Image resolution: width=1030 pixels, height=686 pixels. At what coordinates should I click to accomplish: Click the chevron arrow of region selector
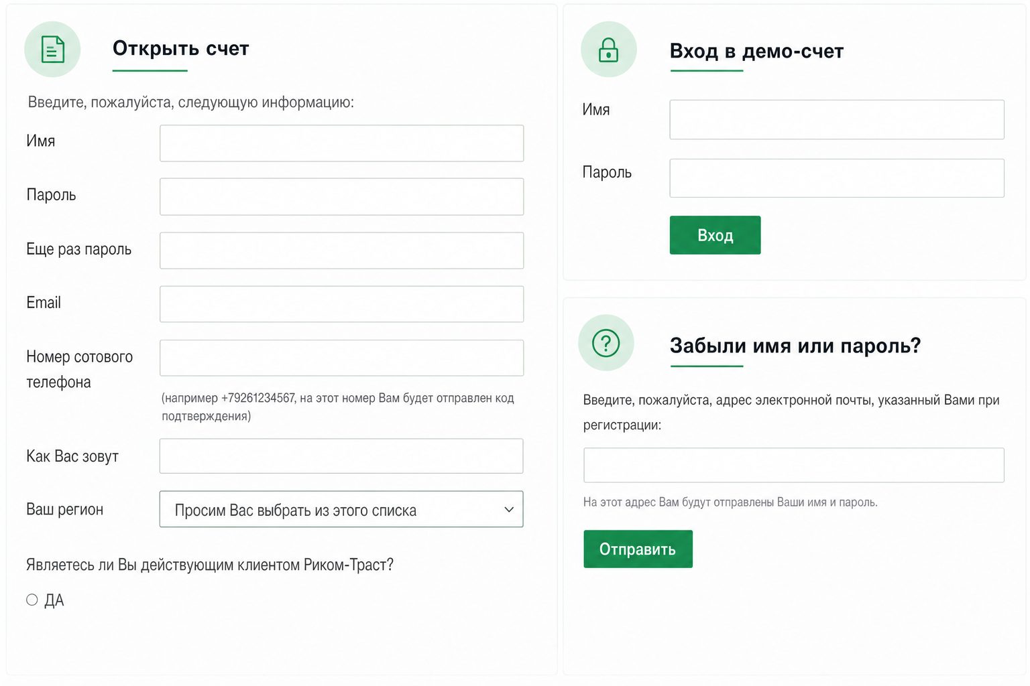[x=509, y=510]
